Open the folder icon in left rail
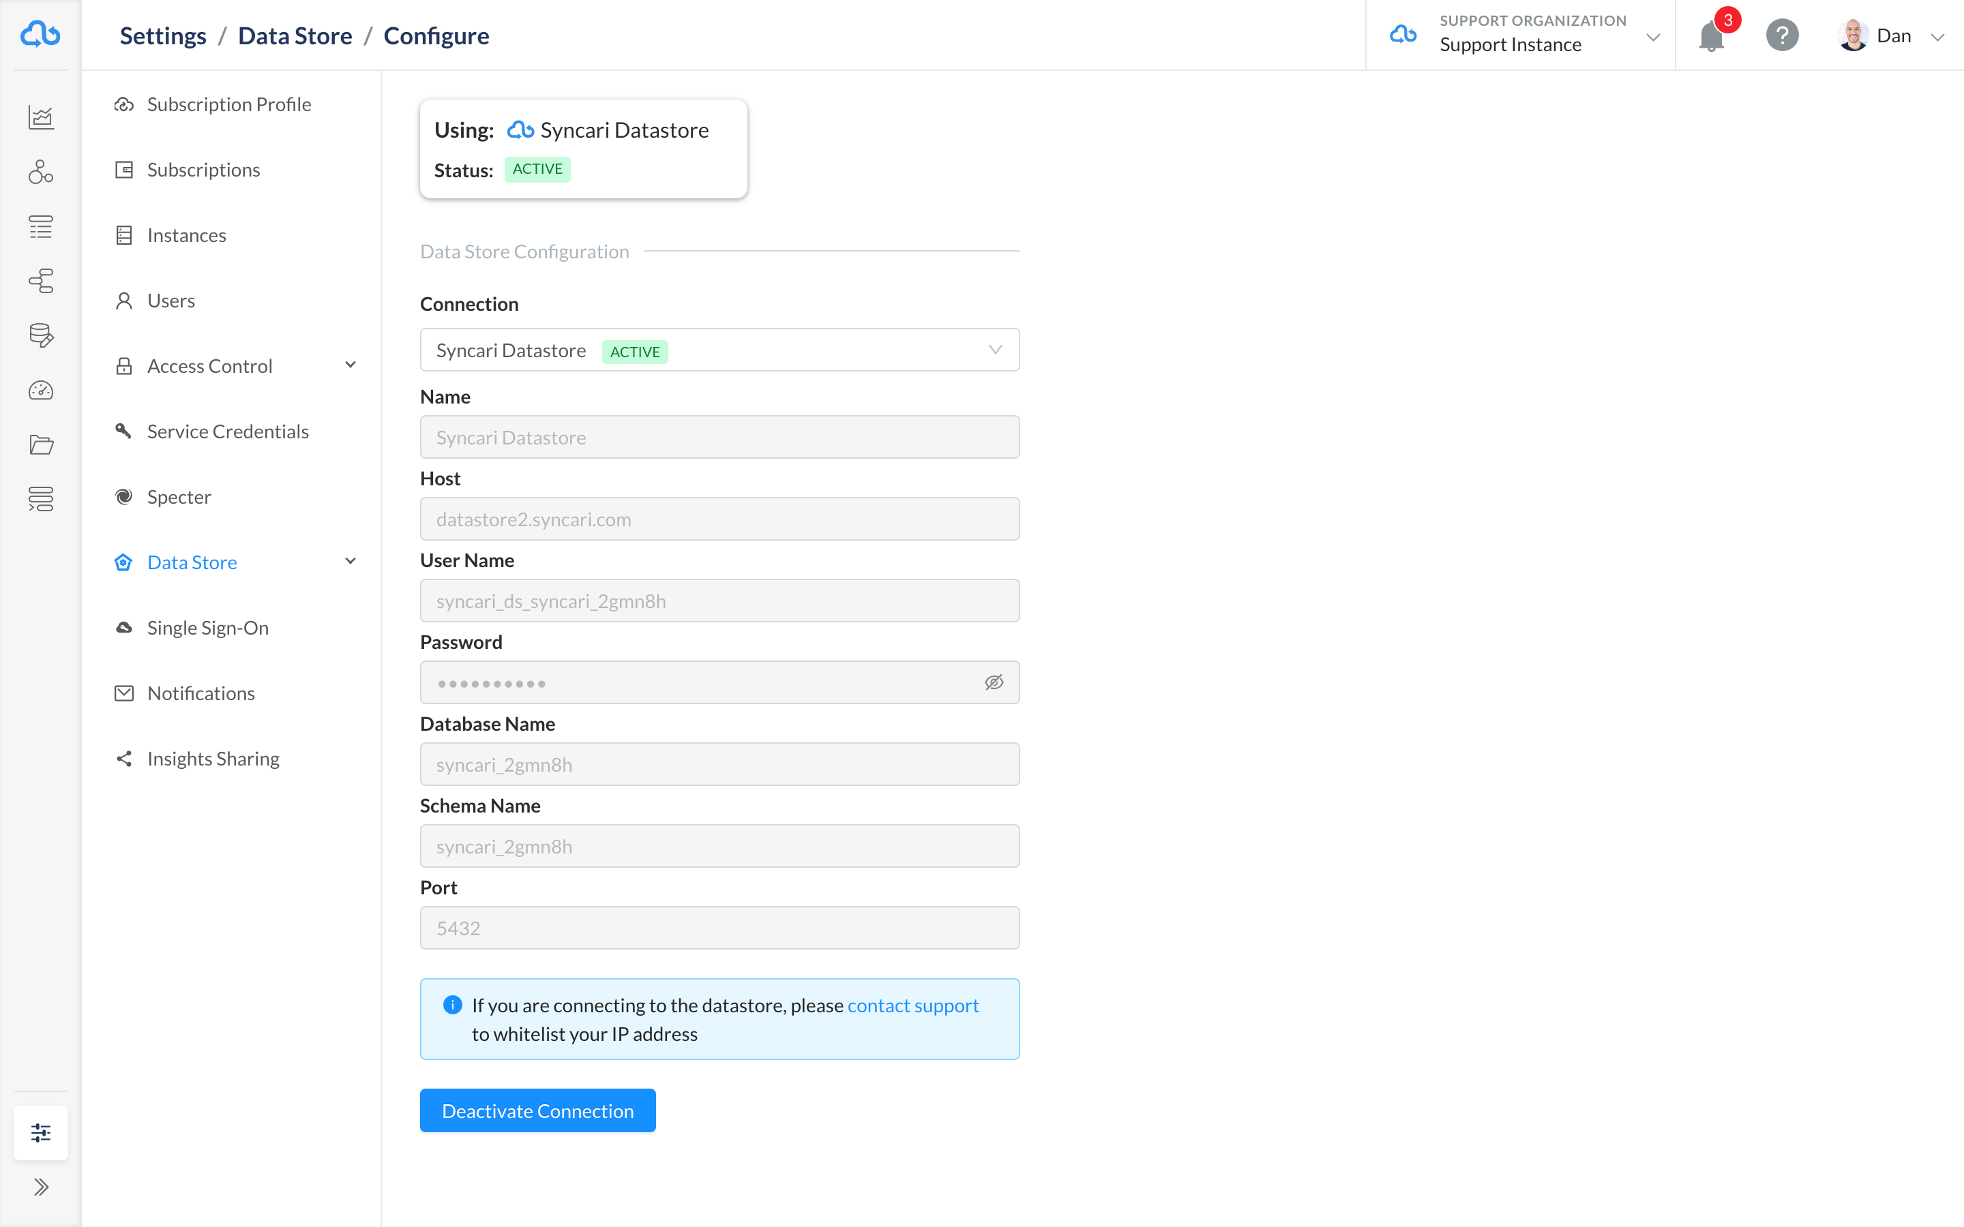This screenshot has width=1964, height=1227. [41, 444]
